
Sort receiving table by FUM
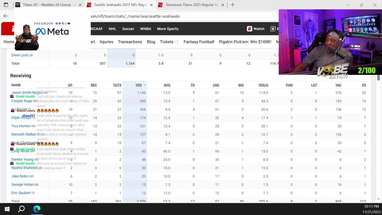click(289, 85)
